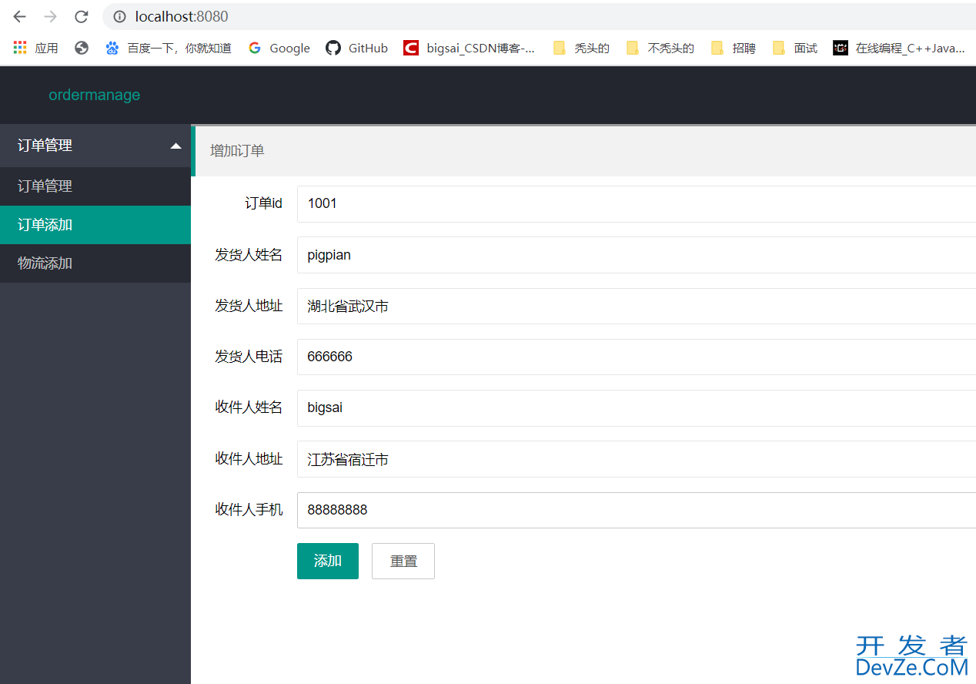Click the 发货人姓名 label
The width and height of the screenshot is (976, 684).
[x=249, y=255]
